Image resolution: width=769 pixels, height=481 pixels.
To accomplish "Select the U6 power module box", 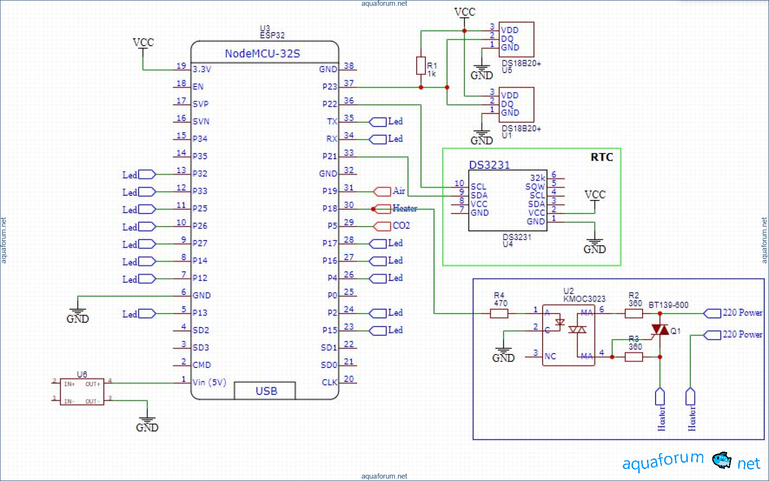I will point(82,392).
